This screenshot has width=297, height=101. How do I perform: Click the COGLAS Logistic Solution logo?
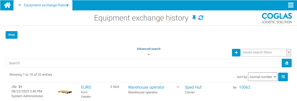pyautogui.click(x=277, y=18)
